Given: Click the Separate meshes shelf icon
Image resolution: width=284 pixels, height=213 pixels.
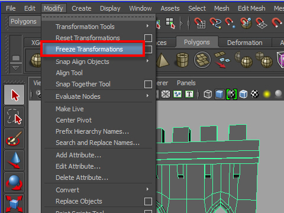Looking at the screenshot, I should (264, 60).
